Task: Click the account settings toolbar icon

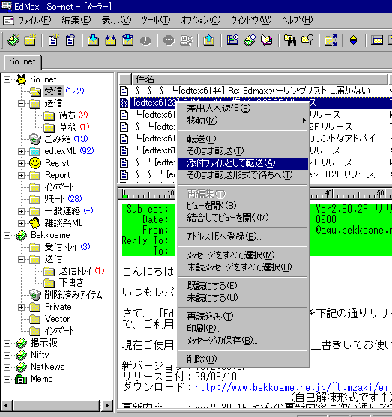Action: pos(232,40)
